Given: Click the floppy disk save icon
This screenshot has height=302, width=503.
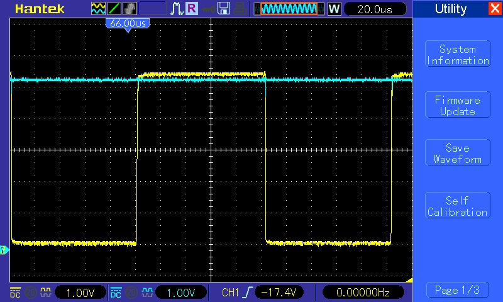Looking at the screenshot, I should coord(223,9).
